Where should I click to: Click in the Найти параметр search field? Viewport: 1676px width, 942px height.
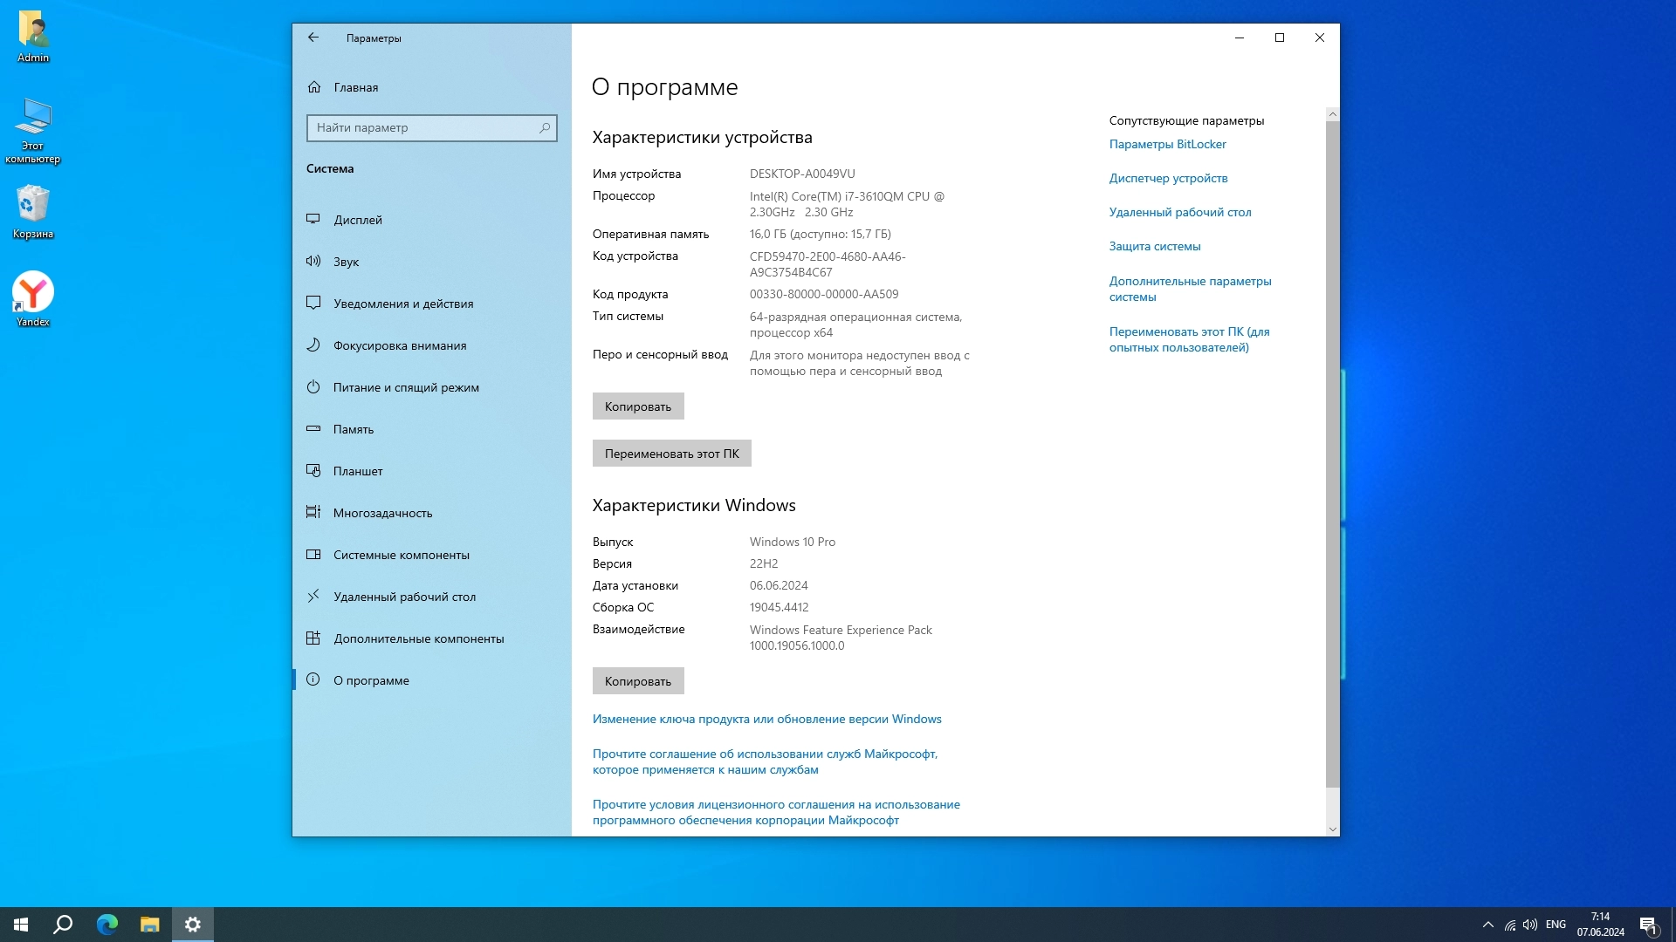pos(423,128)
